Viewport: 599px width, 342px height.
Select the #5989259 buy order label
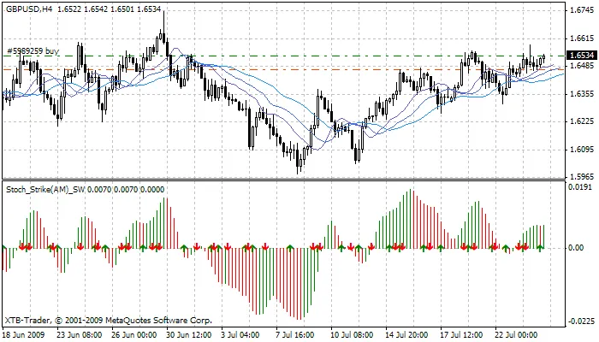(33, 50)
